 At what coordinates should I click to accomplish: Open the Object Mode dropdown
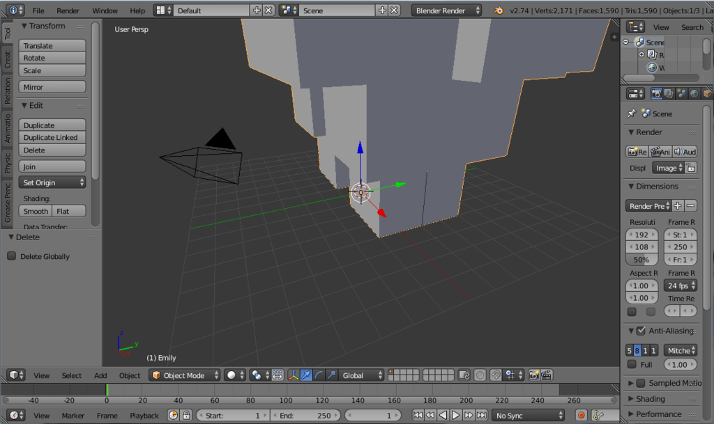coord(185,375)
